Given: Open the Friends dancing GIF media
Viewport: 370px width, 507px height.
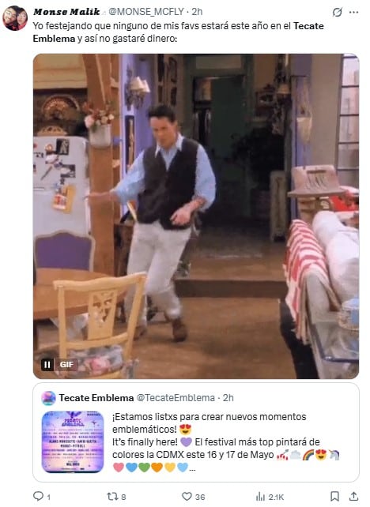Looking at the screenshot, I should tap(196, 216).
